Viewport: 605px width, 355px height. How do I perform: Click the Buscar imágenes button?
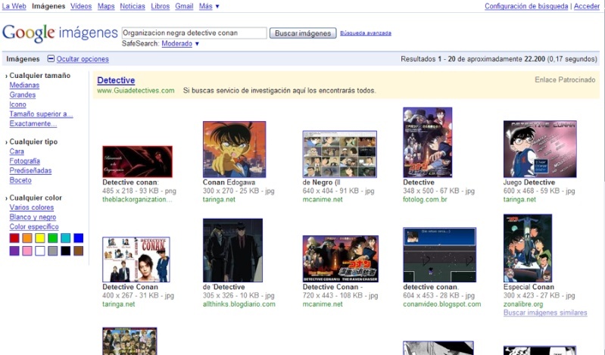point(303,33)
